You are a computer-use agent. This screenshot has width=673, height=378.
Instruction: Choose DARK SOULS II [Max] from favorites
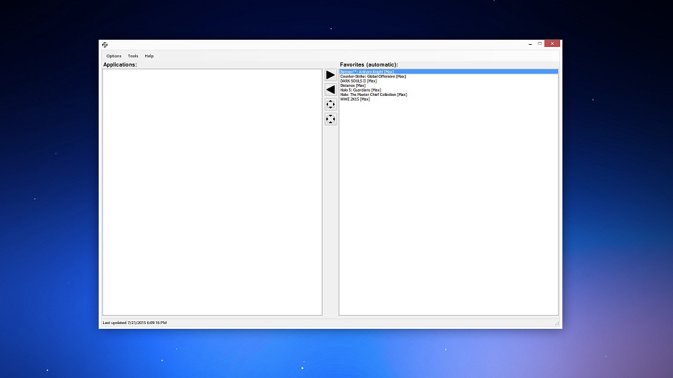pos(358,80)
